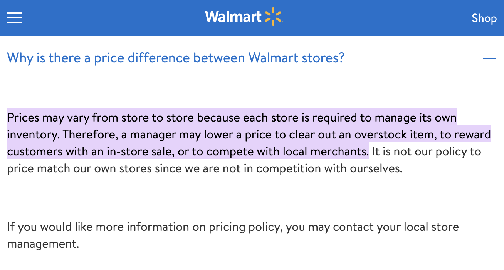Click the phrase 'local merchants' in the answer
This screenshot has width=504, height=270.
click(326, 151)
